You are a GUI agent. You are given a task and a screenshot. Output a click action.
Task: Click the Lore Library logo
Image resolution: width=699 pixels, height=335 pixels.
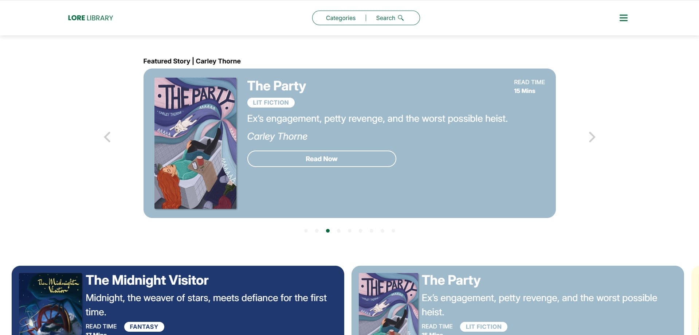pos(90,18)
